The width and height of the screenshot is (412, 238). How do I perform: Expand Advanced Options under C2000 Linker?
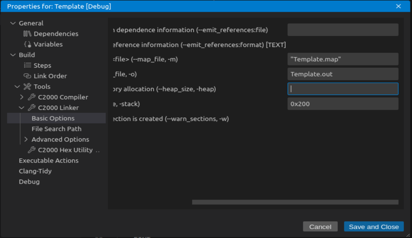26,139
